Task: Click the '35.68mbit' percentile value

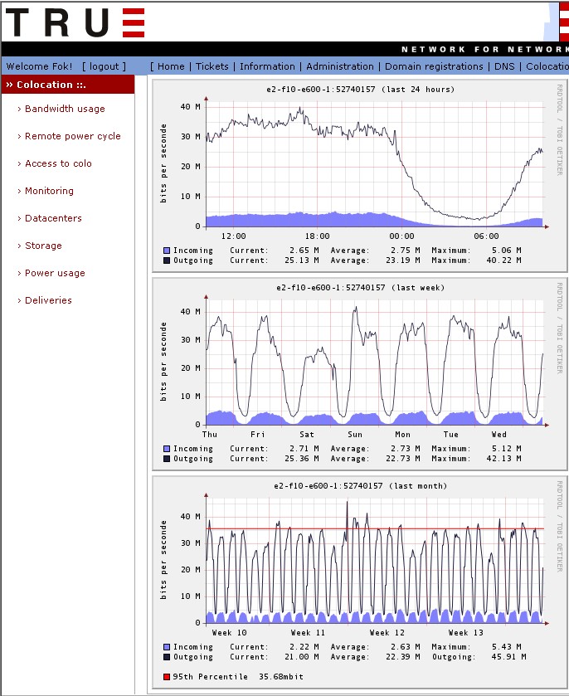Action: pyautogui.click(x=281, y=677)
